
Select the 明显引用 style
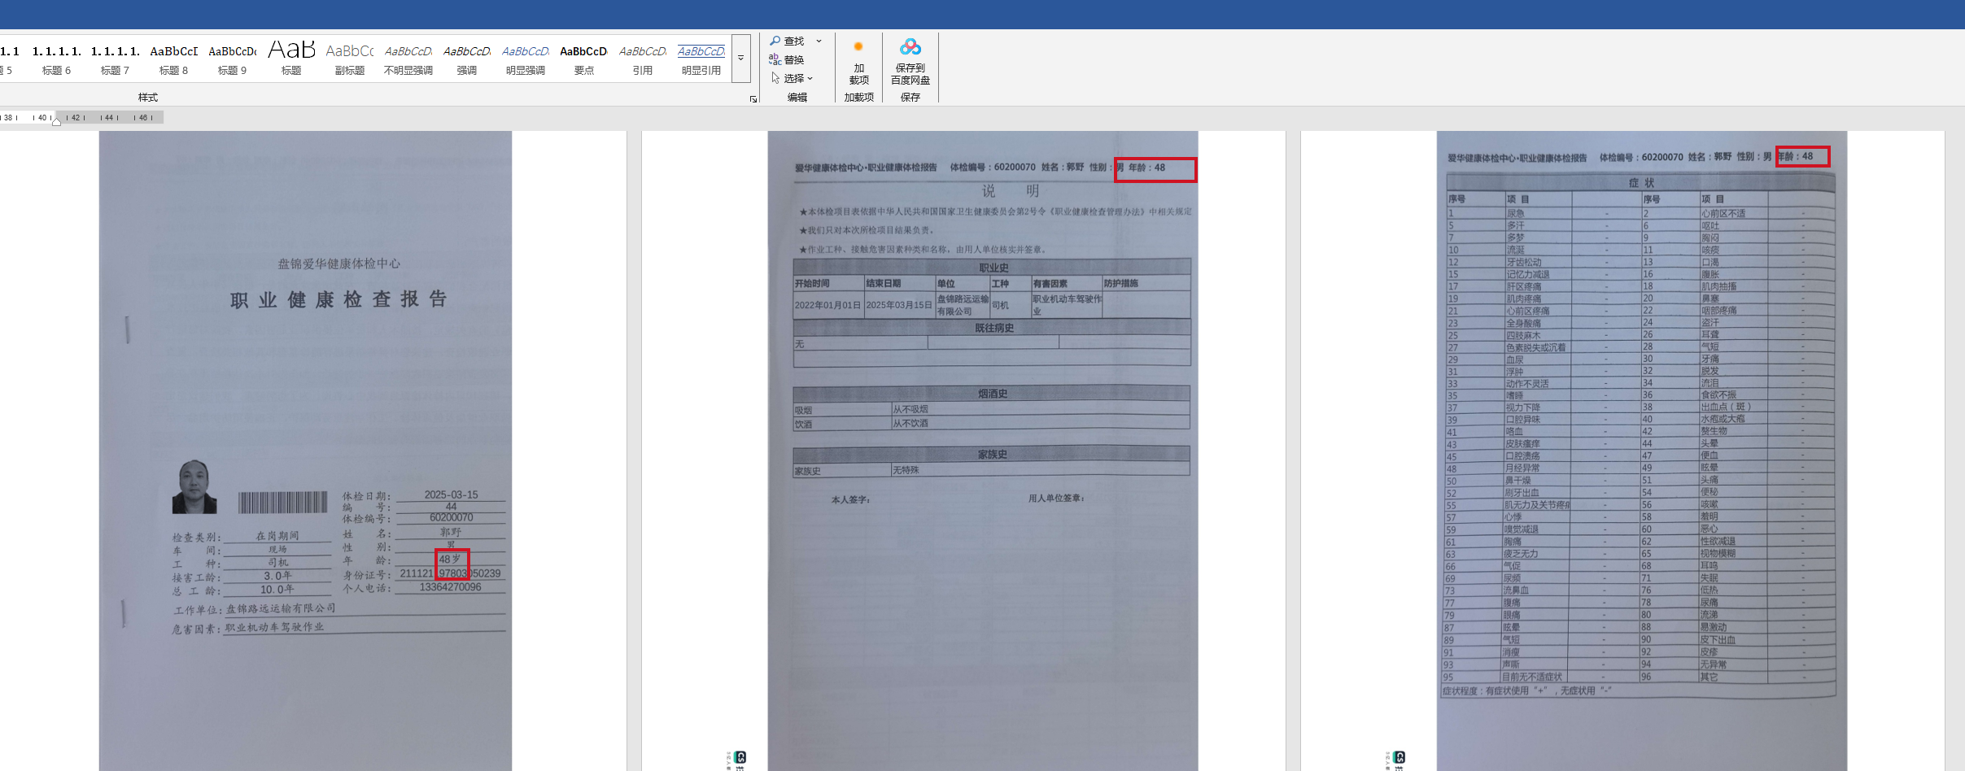(x=701, y=59)
